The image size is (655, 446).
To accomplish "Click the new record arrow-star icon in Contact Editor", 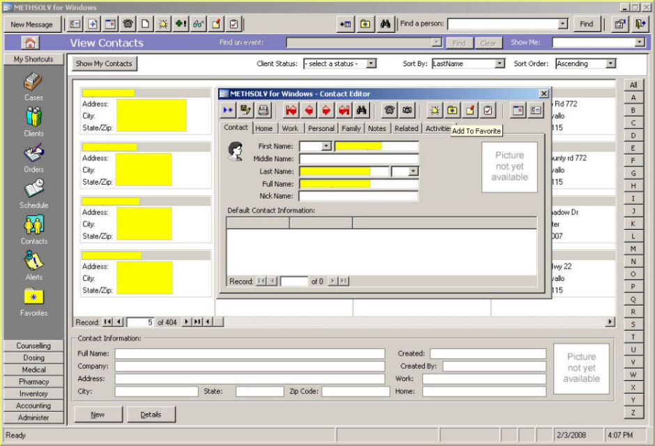I will click(228, 110).
